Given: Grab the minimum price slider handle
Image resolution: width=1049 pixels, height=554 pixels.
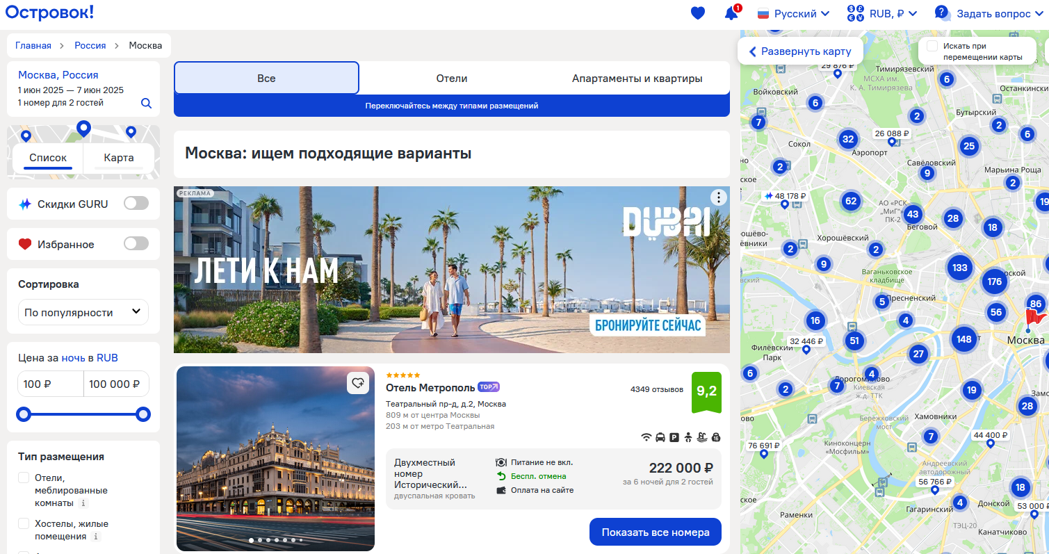Looking at the screenshot, I should (x=24, y=414).
